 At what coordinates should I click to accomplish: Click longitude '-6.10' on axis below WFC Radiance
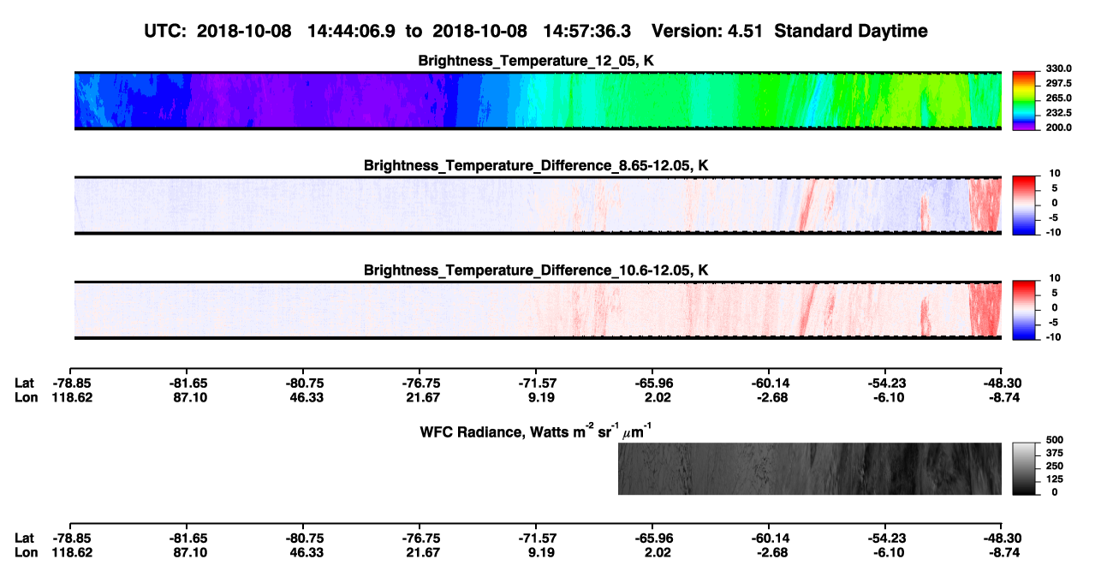click(x=887, y=551)
